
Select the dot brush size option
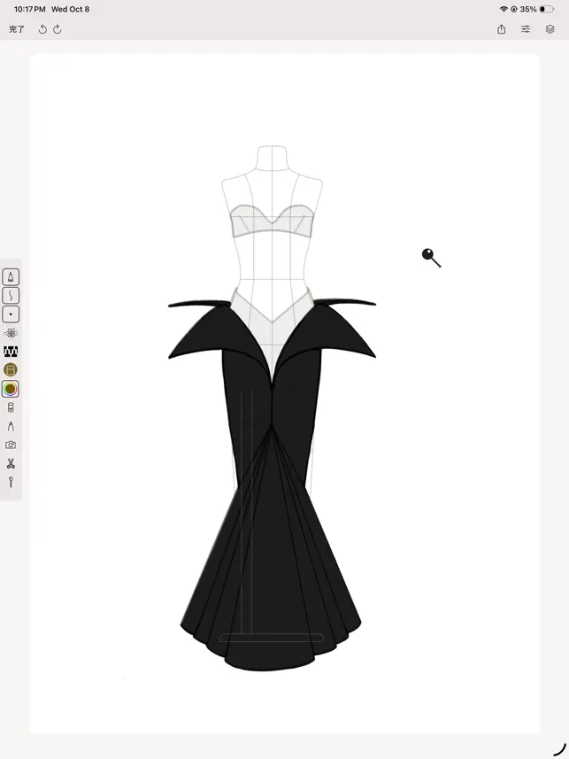coord(11,314)
